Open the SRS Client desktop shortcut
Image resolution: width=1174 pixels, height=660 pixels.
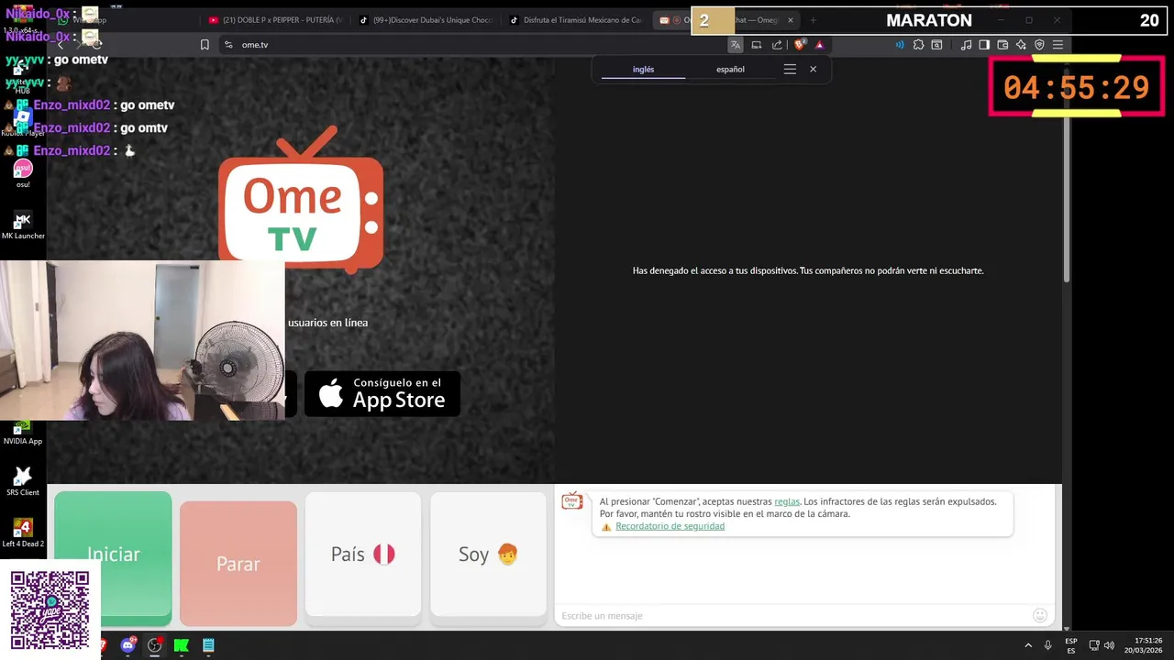pos(23,482)
